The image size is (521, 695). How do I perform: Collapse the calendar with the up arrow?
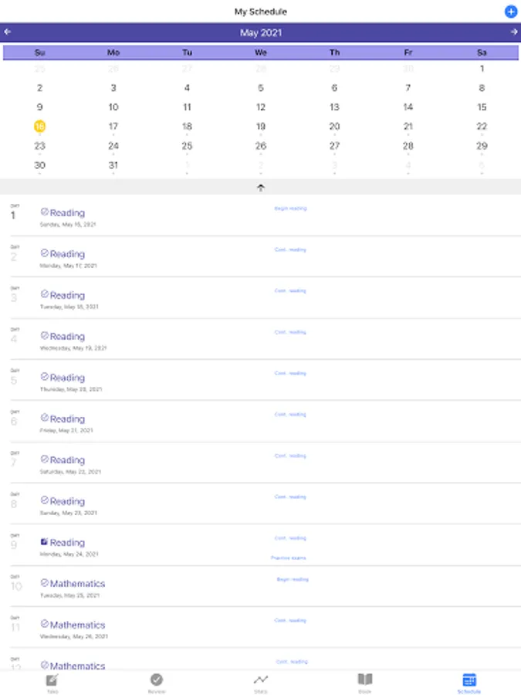tap(261, 188)
